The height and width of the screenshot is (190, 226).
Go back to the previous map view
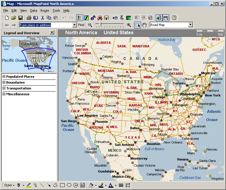(7, 25)
